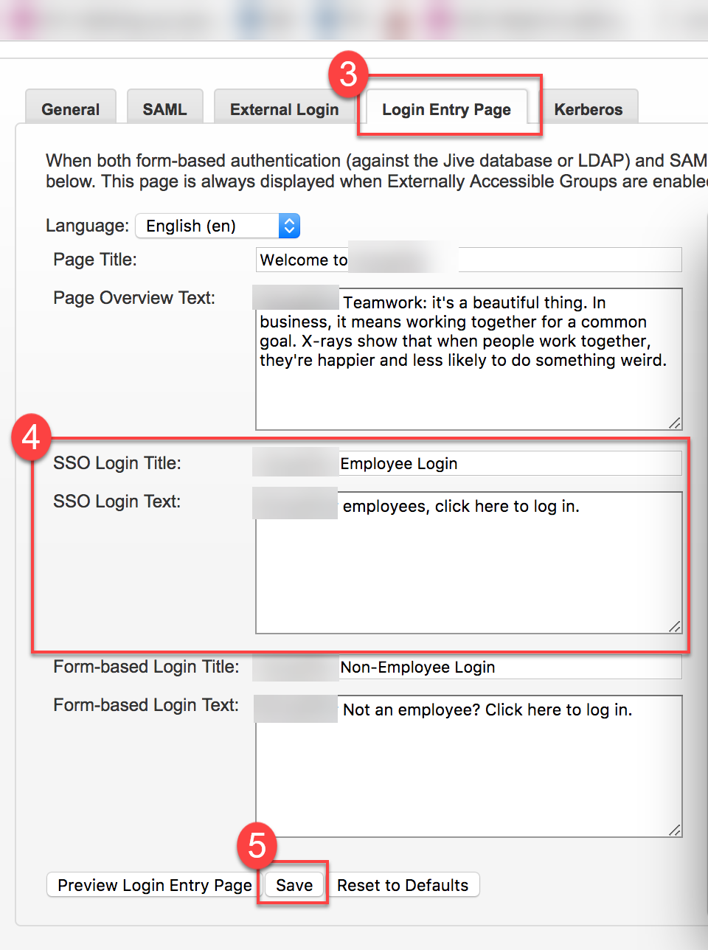The image size is (708, 950).
Task: Switch to the Kerberos tab
Action: point(588,108)
